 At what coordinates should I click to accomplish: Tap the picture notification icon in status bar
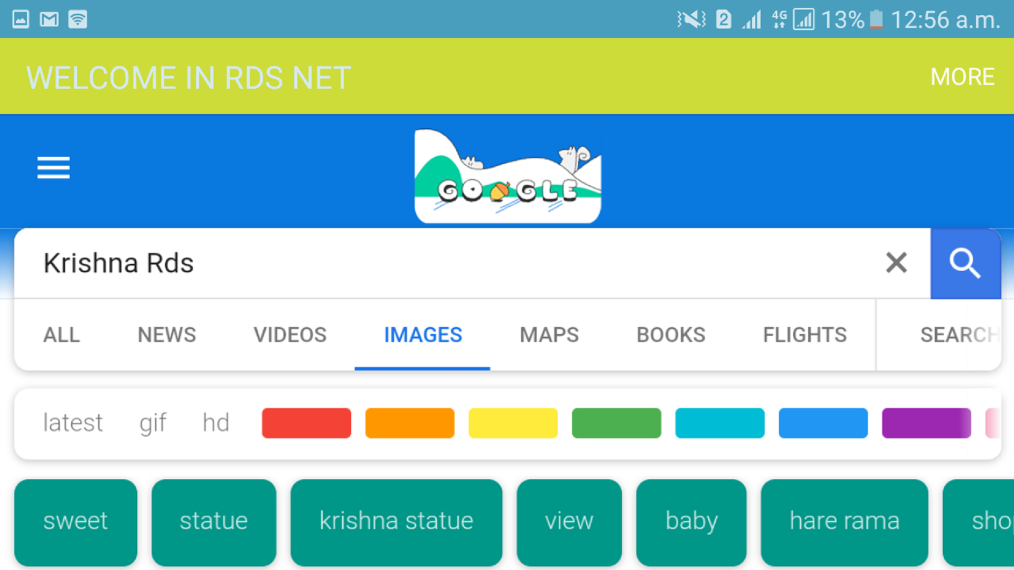(x=21, y=20)
